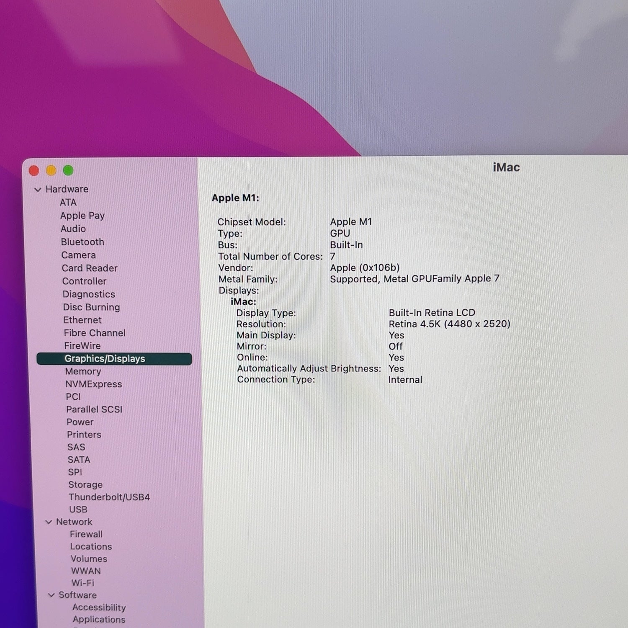Select NVMExpress in the sidebar
Viewport: 628px width, 628px height.
pyautogui.click(x=94, y=384)
